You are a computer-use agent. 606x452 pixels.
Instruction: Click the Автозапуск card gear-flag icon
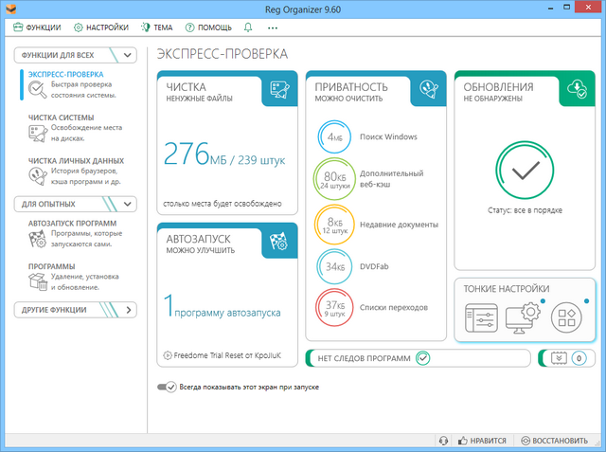tap(279, 241)
